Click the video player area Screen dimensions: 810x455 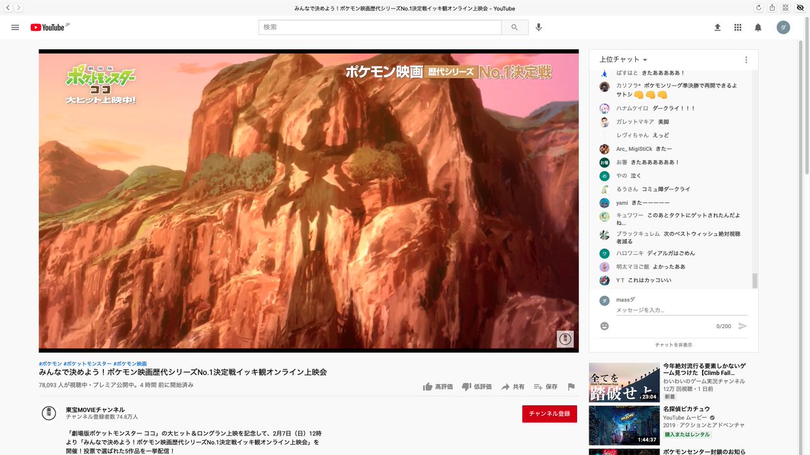pos(308,200)
